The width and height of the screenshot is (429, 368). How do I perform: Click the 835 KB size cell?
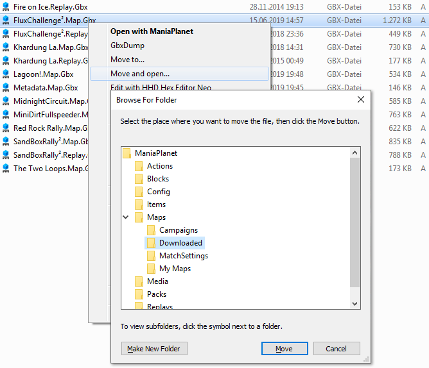[400, 141]
